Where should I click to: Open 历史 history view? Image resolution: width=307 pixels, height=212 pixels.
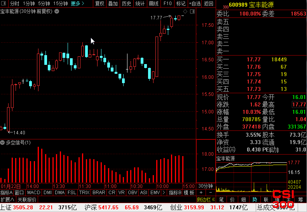pyautogui.click(x=126, y=3)
